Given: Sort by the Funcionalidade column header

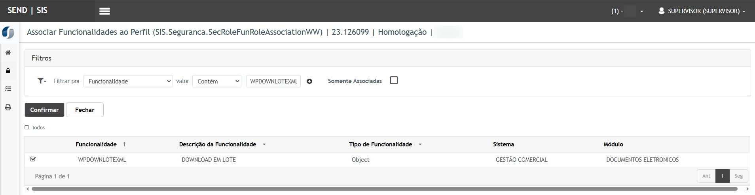Looking at the screenshot, I should point(96,144).
